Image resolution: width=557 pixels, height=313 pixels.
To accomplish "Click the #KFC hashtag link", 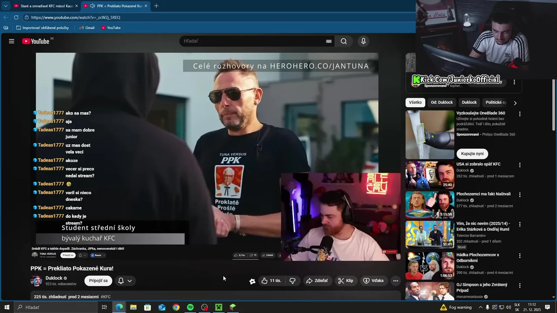I will point(106,297).
